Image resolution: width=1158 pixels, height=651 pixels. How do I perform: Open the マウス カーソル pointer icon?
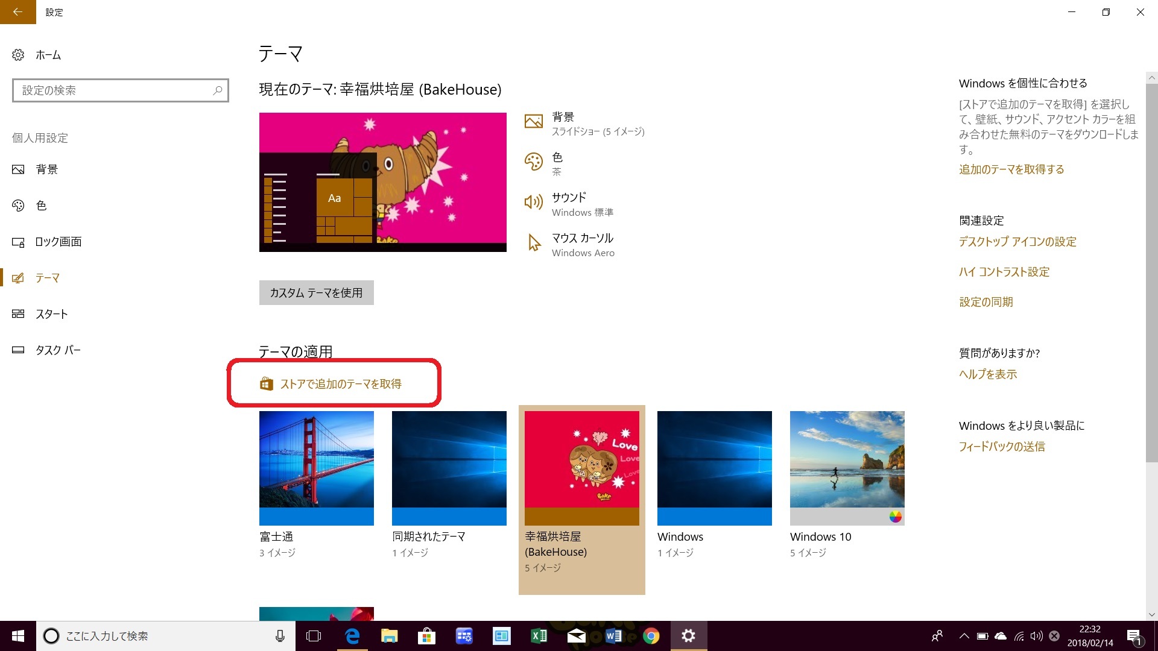click(x=534, y=242)
